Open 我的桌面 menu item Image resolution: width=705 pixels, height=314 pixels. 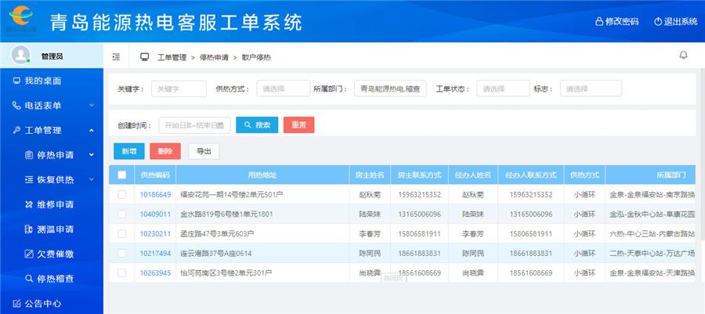tap(42, 81)
